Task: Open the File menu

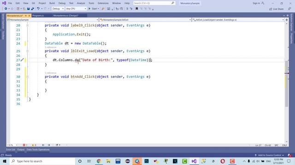Action: (10, 3)
